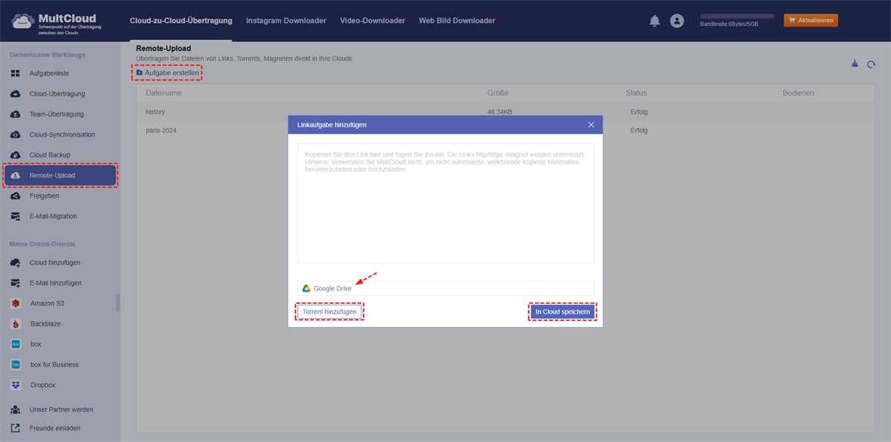Click the clean-up broom icon
This screenshot has height=442, width=891.
(855, 64)
